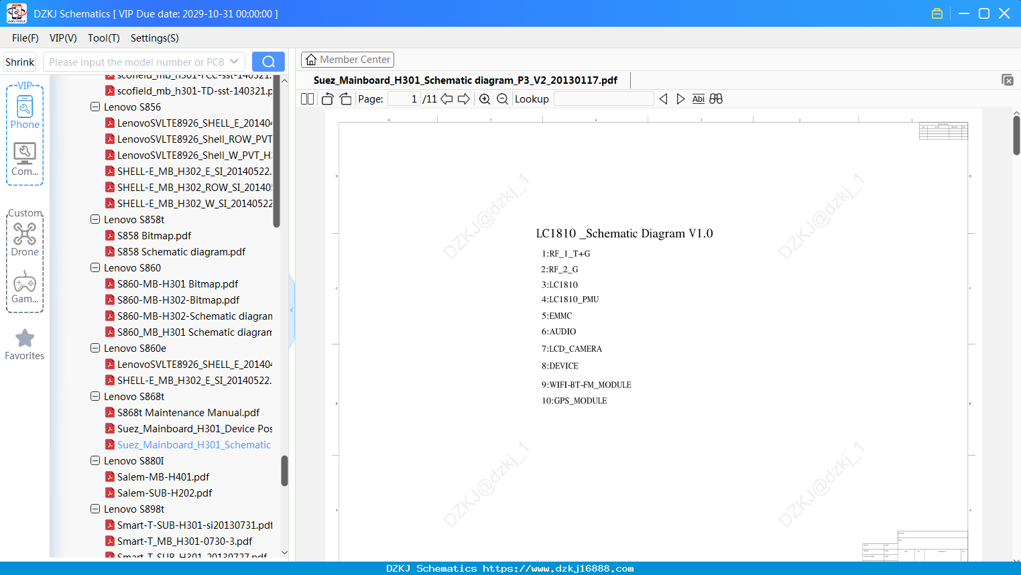Open the Phone category in sidebar
Viewport: 1021px width, 575px height.
tap(25, 112)
